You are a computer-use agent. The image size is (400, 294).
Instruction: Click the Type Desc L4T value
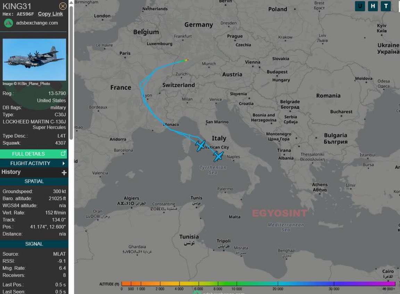[x=61, y=136]
